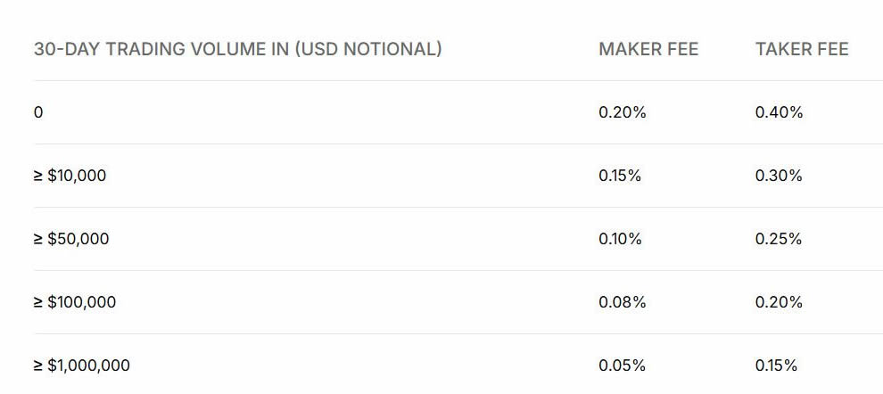
Task: Click the 30-Day Trading Volume column header
Action: (237, 49)
